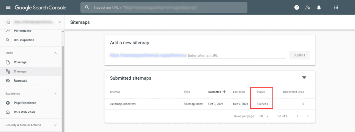Click the search magnifier icon
This screenshot has height=132, width=355.
click(x=87, y=8)
